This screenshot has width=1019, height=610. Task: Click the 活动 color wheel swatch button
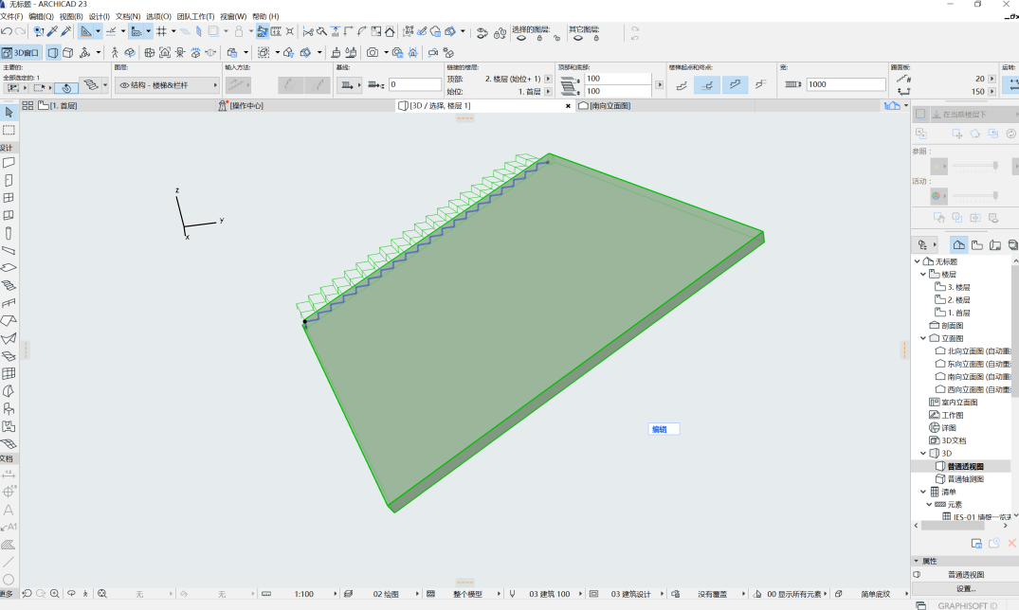939,195
